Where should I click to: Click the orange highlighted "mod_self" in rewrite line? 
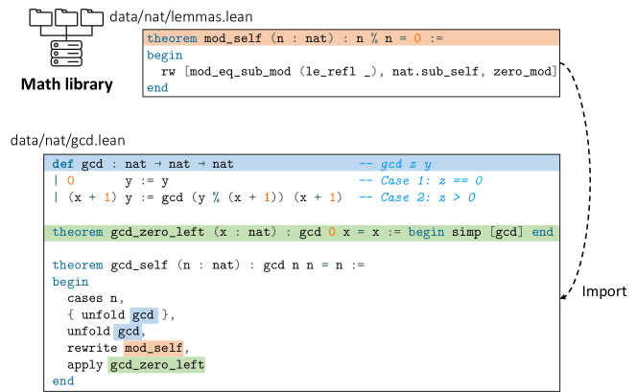pyautogui.click(x=153, y=348)
